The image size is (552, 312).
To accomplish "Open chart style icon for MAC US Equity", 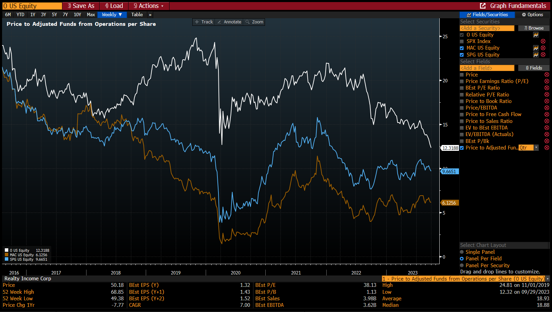I will [536, 48].
